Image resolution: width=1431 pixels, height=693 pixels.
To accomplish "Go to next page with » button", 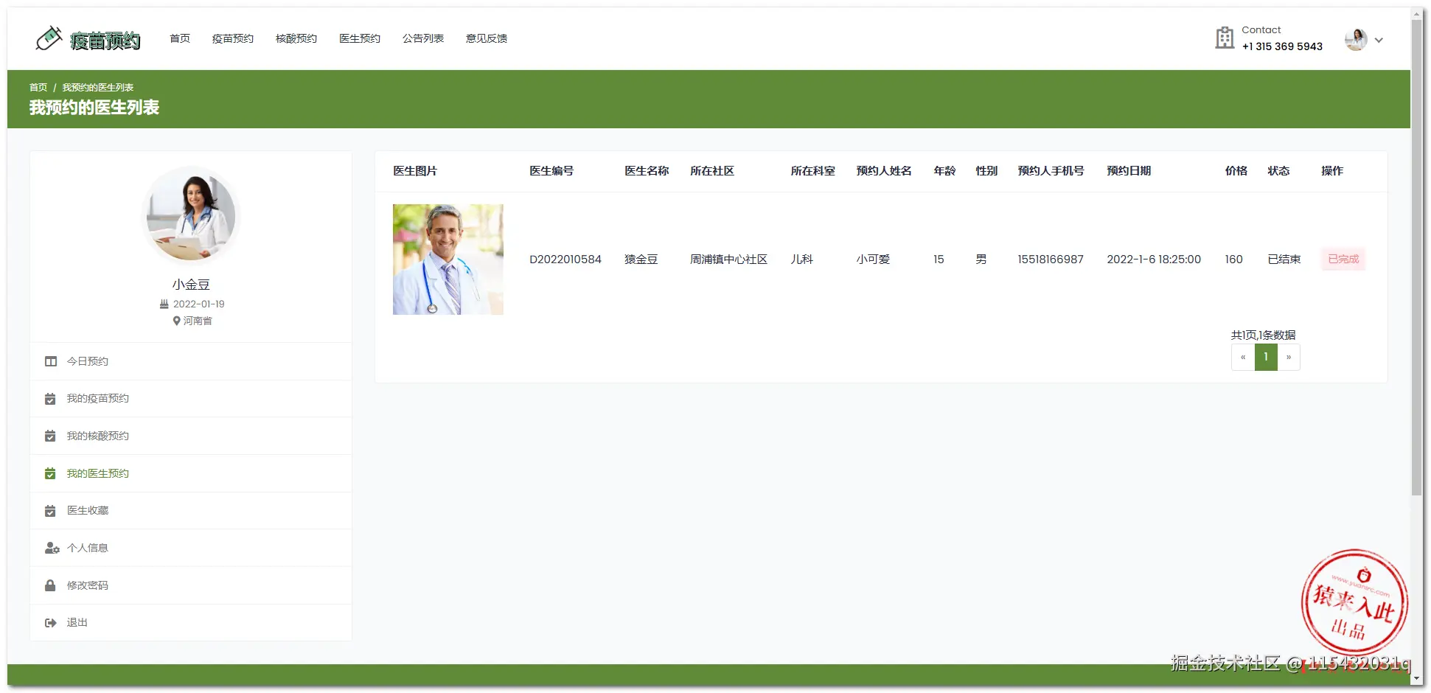I will [x=1289, y=357].
